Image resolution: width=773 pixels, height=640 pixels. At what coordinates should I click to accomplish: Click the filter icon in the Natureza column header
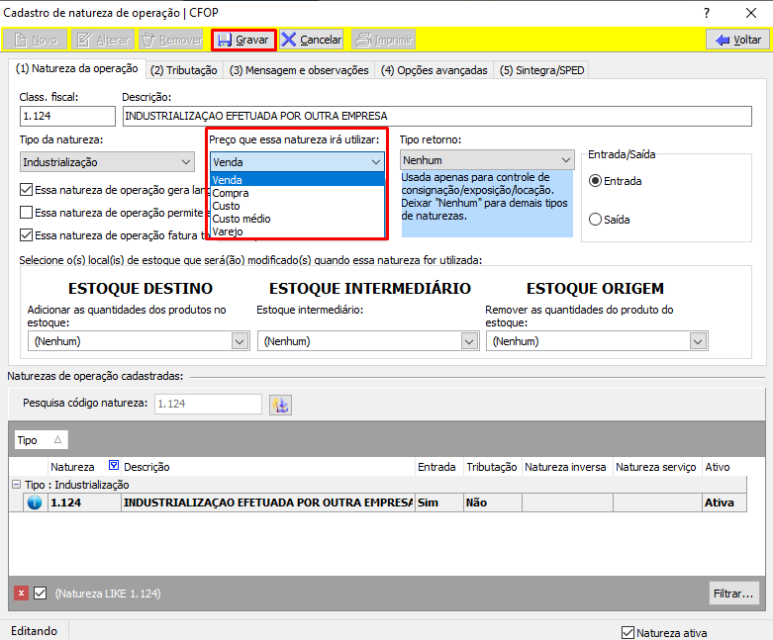(113, 466)
